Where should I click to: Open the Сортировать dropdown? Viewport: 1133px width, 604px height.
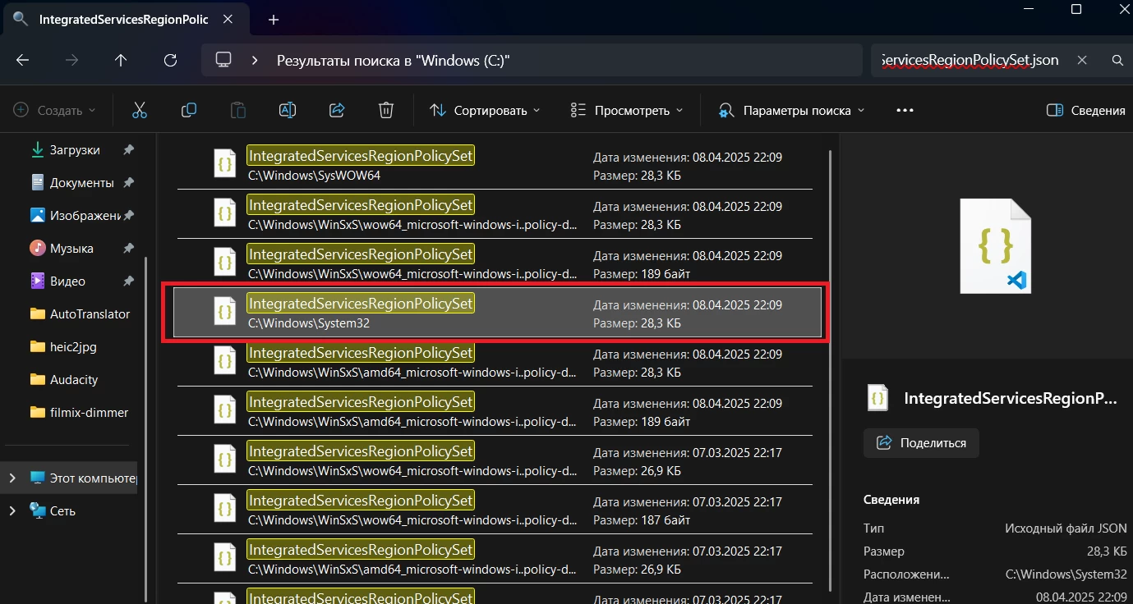click(x=486, y=110)
